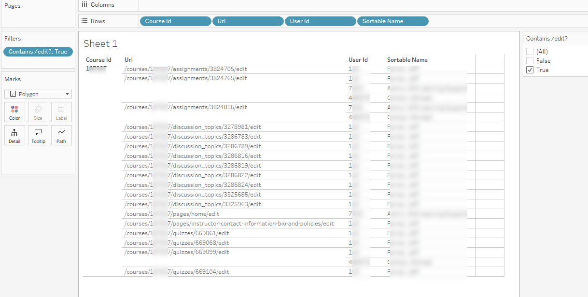Click the Tooltip mark card icon
The height and width of the screenshot is (297, 588).
coord(38,135)
